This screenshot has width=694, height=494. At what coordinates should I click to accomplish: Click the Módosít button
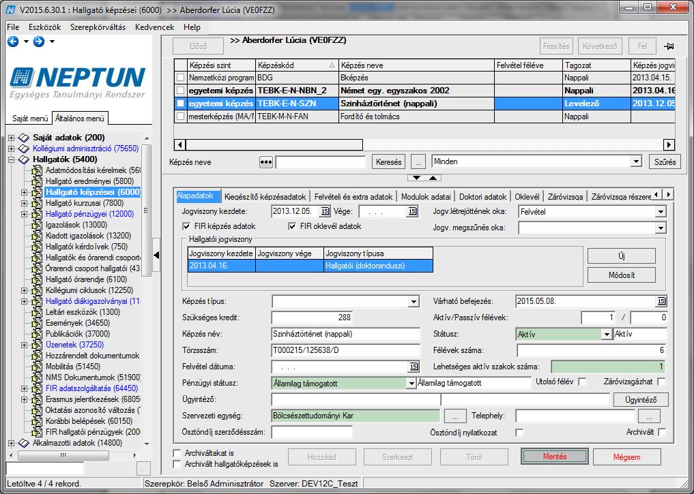tap(622, 275)
